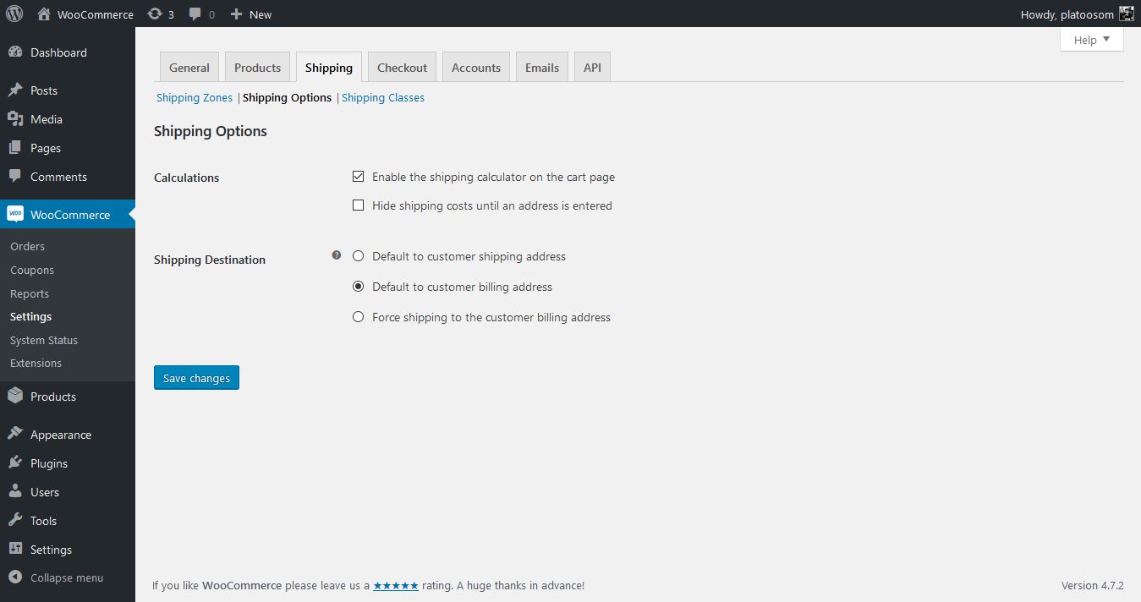1141x602 pixels.
Task: Click the Tools wrench icon
Action: [x=15, y=521]
